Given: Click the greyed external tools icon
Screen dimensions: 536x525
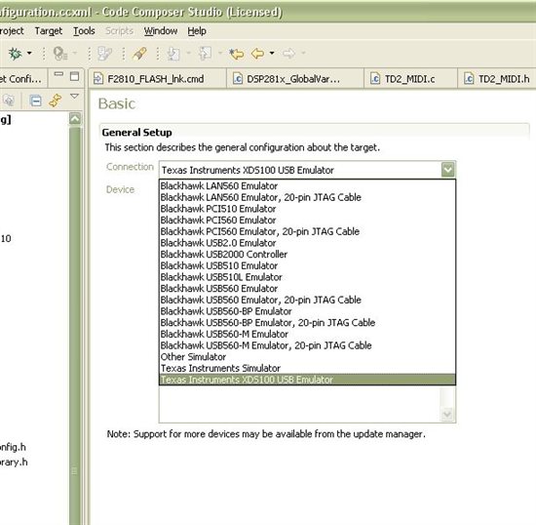Looking at the screenshot, I should [60, 54].
